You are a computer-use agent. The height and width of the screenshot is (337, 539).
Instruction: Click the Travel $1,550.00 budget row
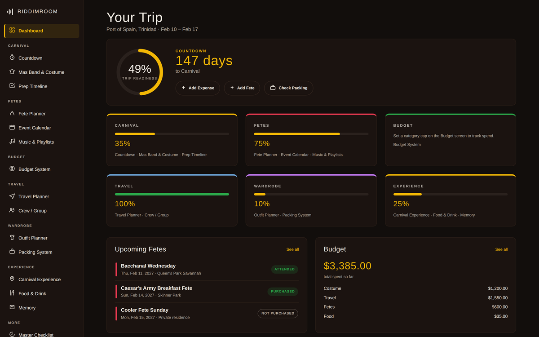[x=415, y=298]
